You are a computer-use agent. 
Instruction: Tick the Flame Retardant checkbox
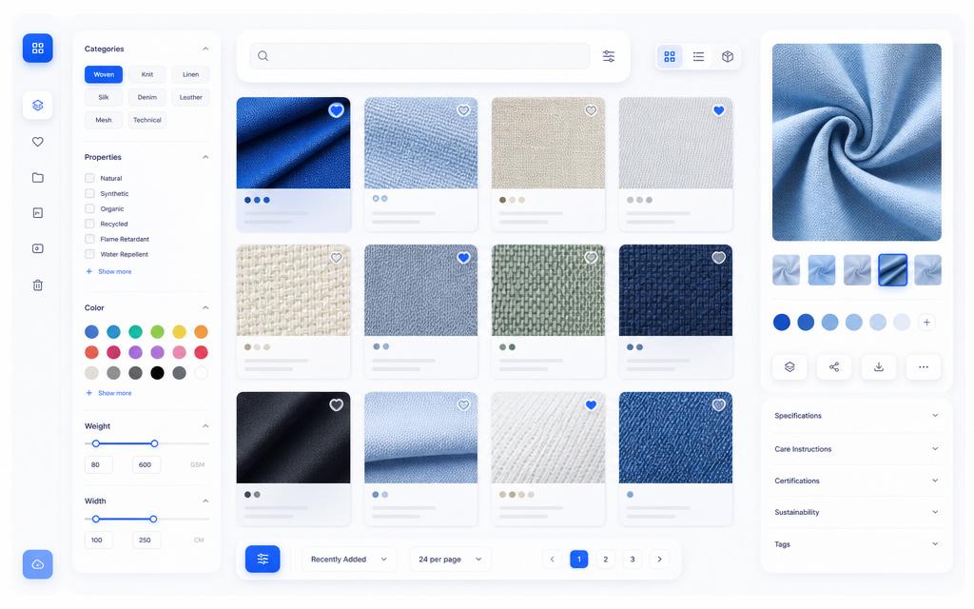(89, 239)
